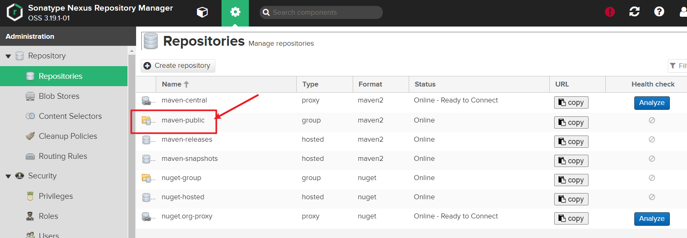Click the maven-public group folder icon
The image size is (687, 238).
146,120
